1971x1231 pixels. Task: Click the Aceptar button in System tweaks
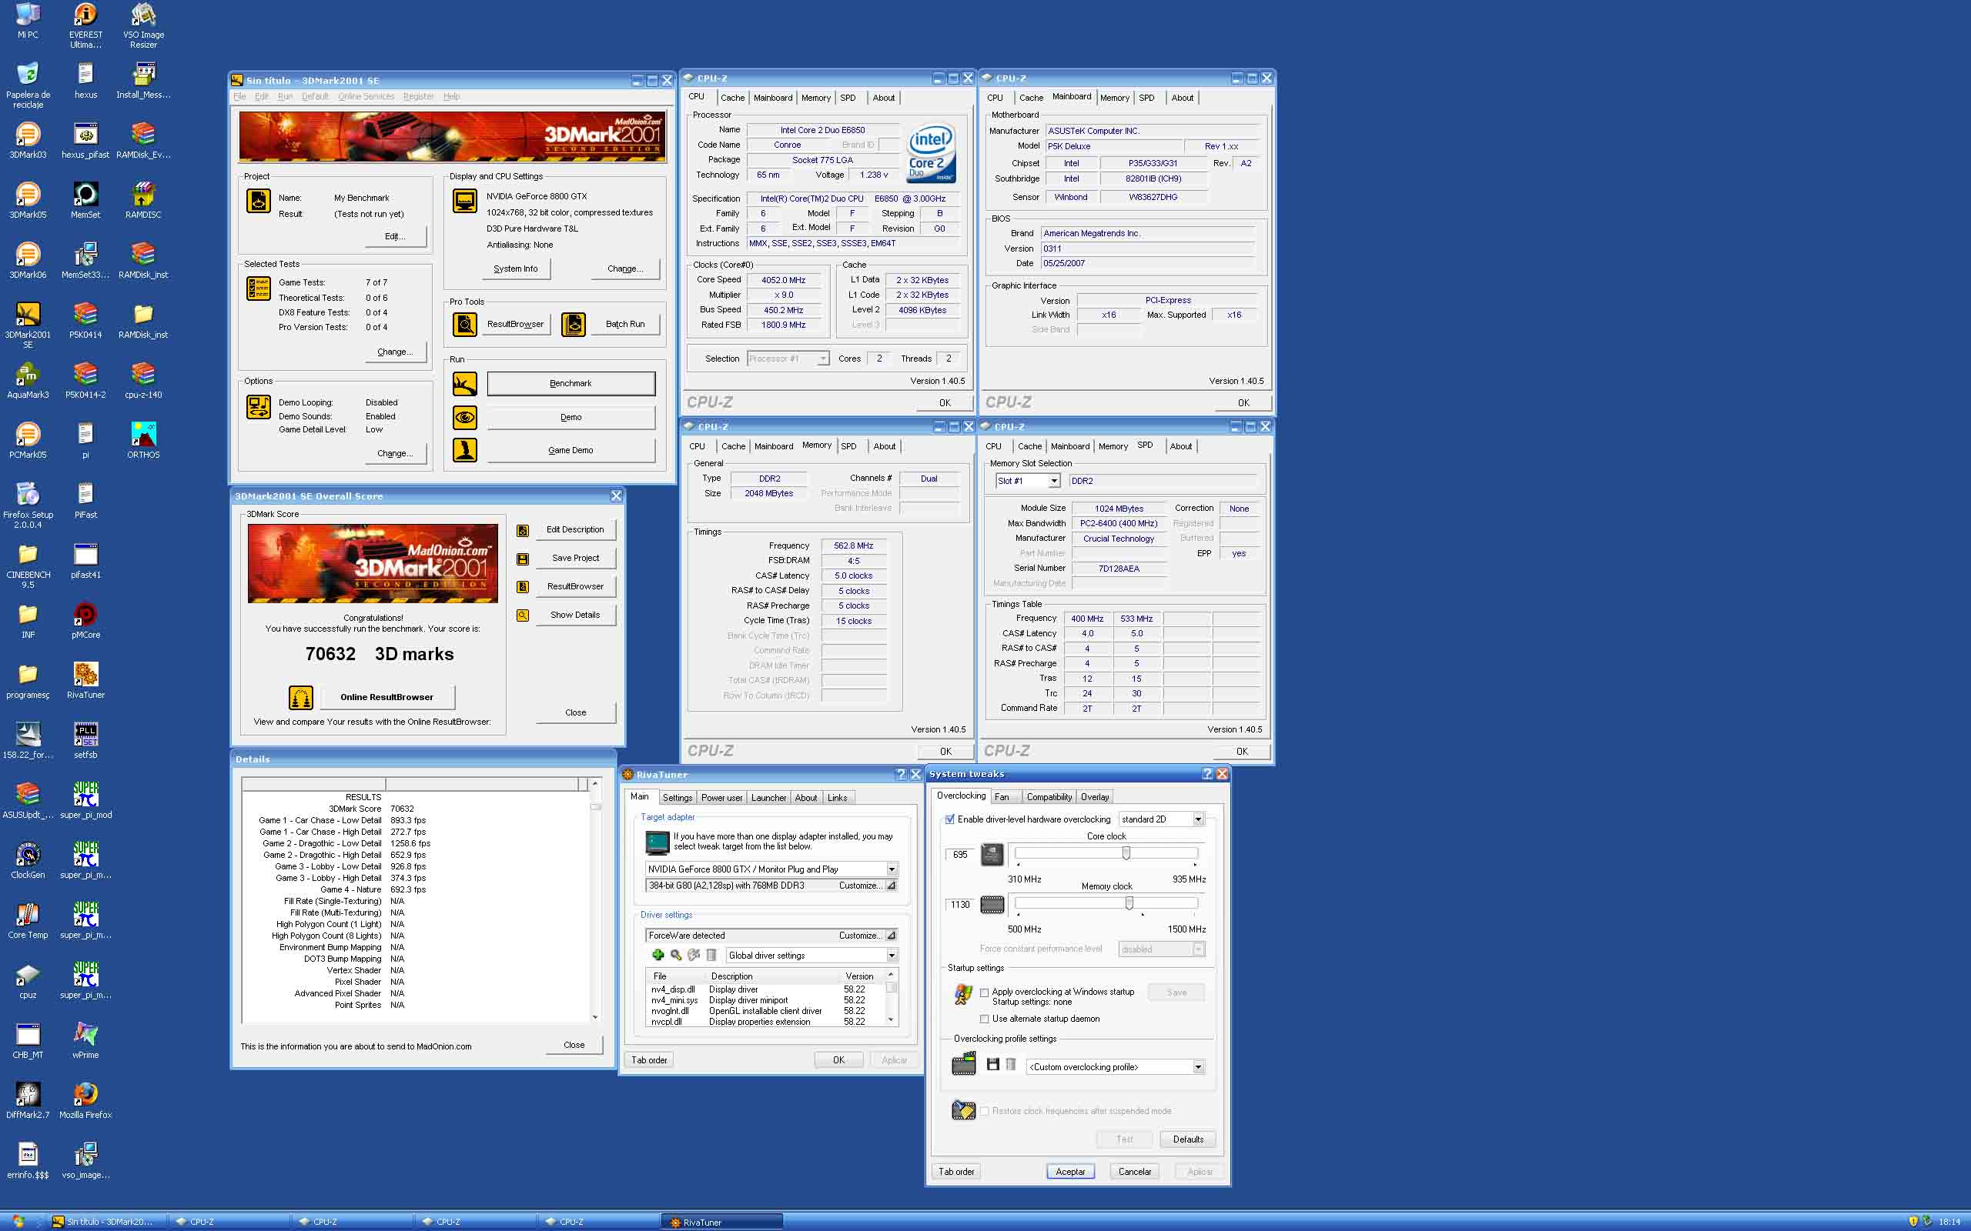click(1070, 1172)
